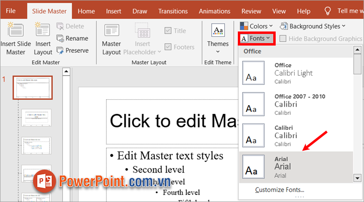Switch to the Animations tab

215,11
